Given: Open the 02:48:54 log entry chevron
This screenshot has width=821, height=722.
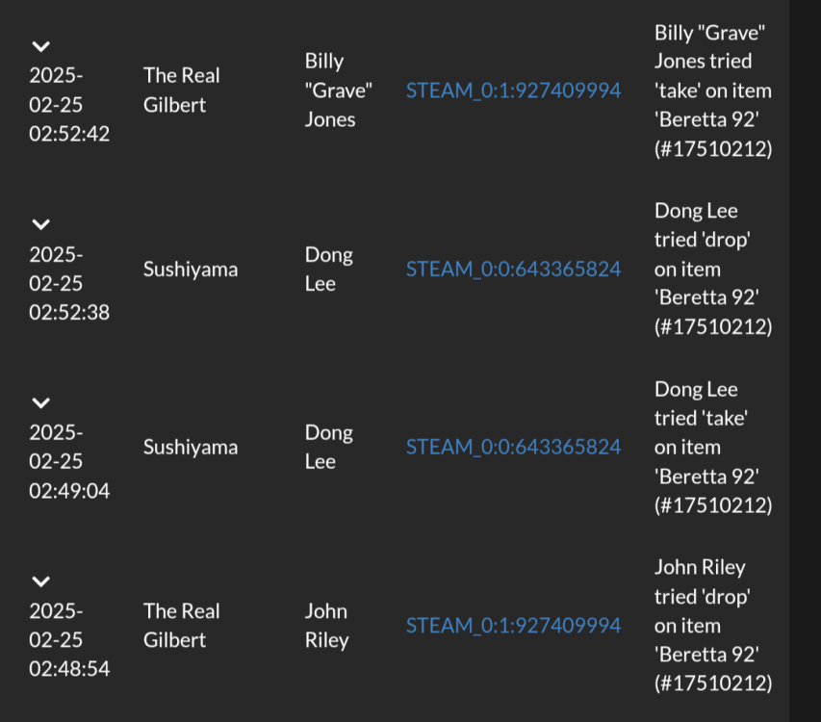Looking at the screenshot, I should (40, 580).
